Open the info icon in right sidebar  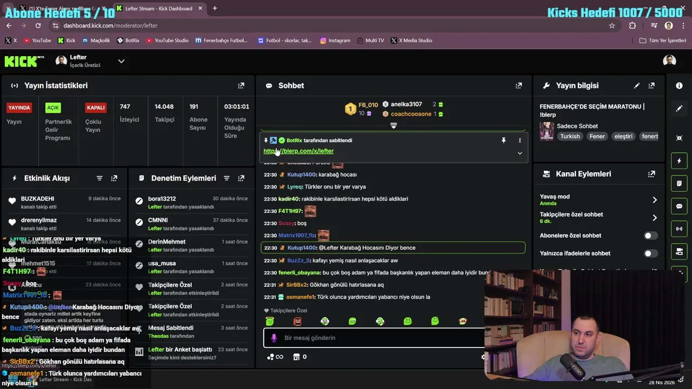click(680, 85)
